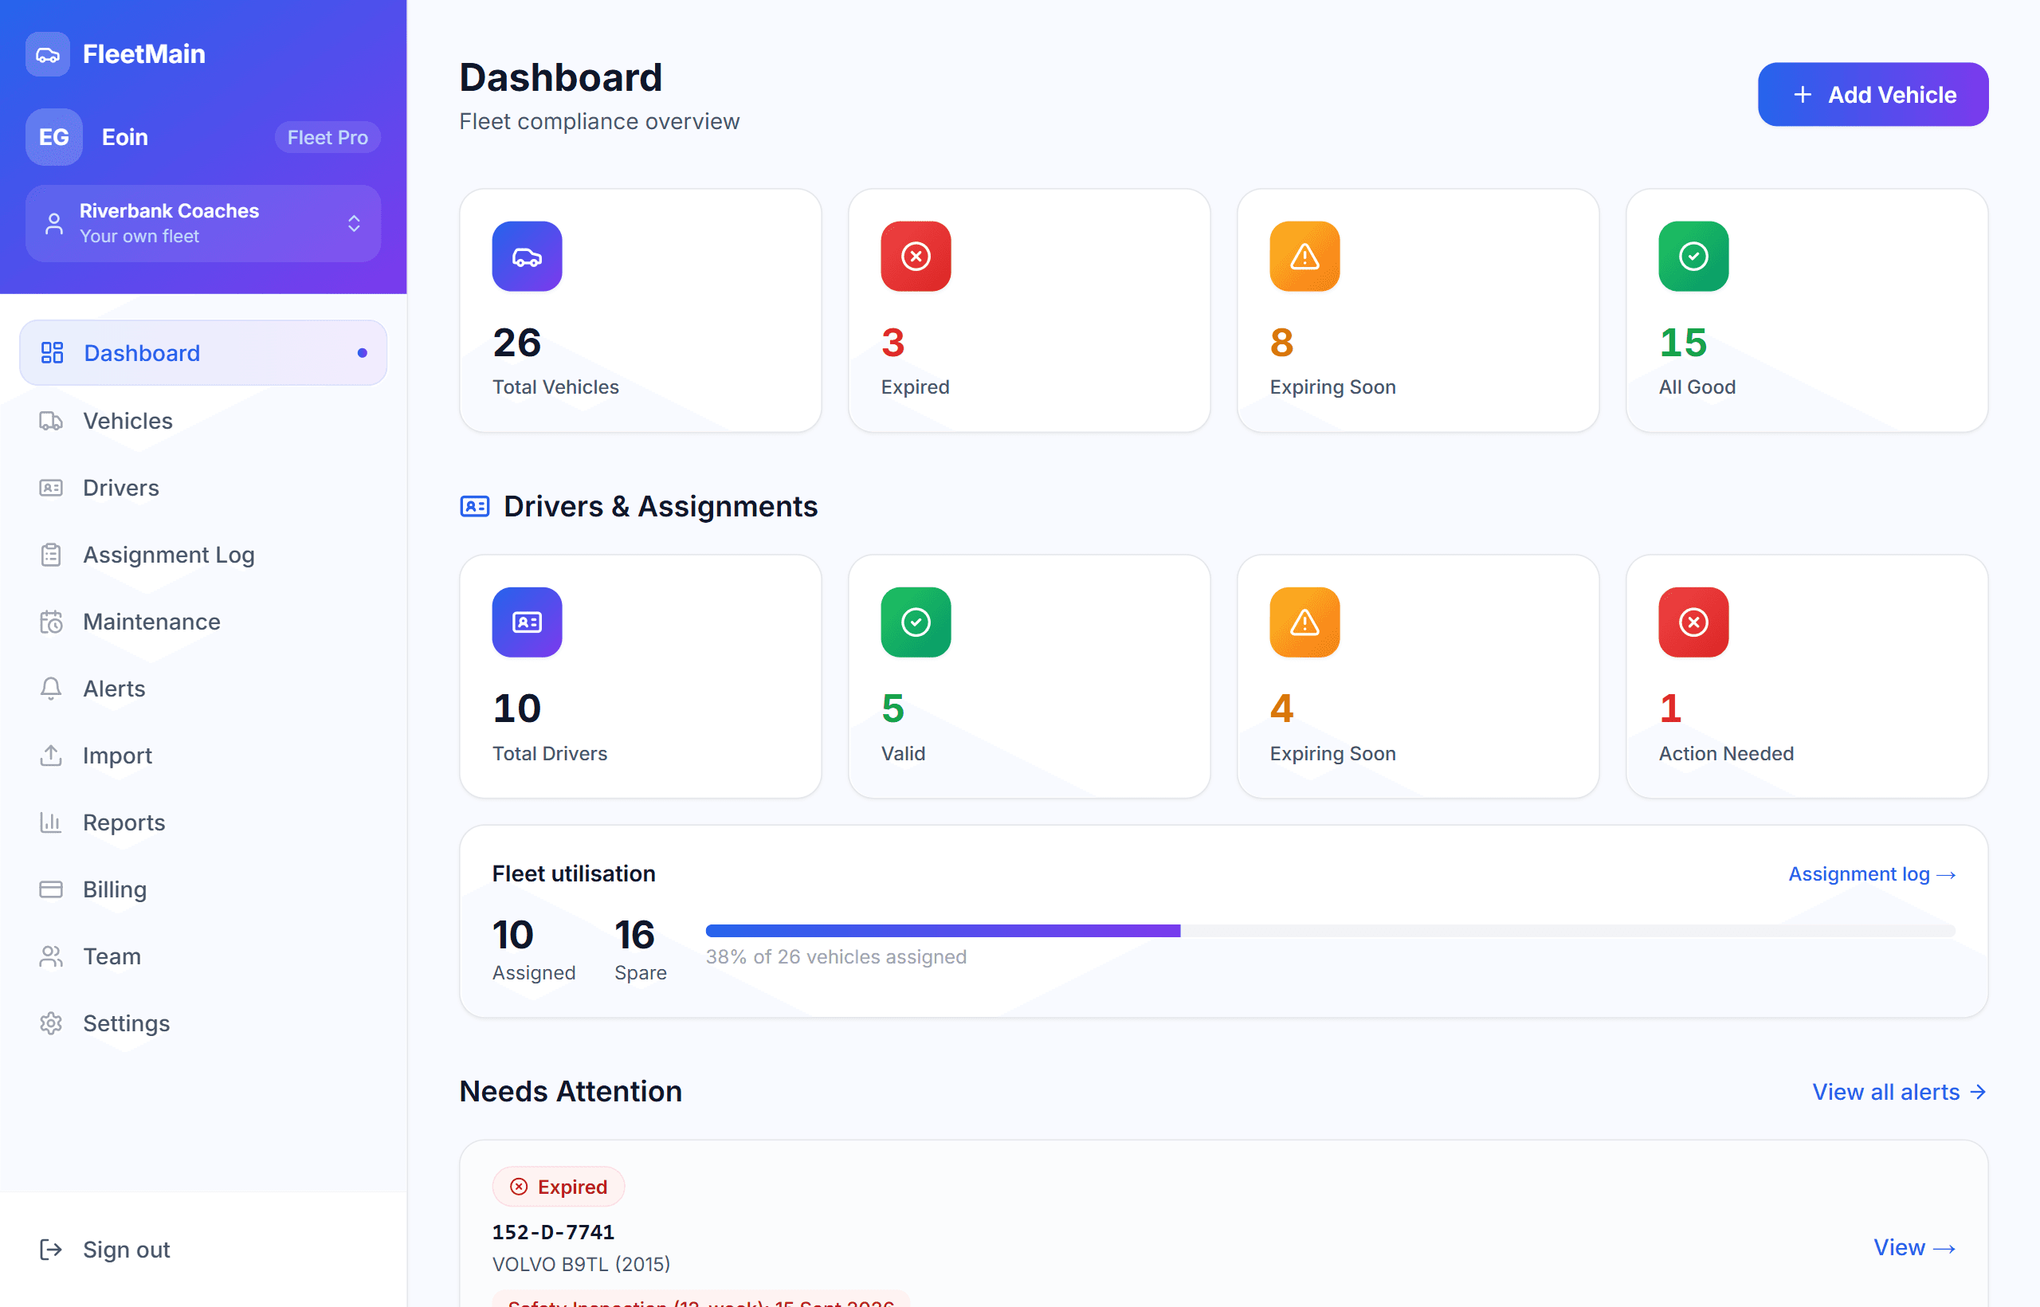Open the Billing page

[x=203, y=889]
